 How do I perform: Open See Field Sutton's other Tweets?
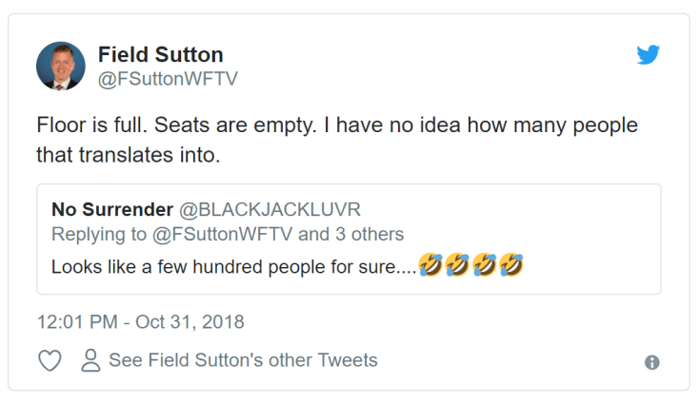[243, 360]
